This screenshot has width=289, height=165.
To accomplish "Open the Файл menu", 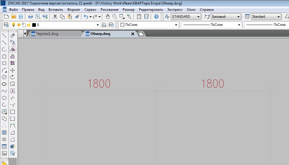I will pyautogui.click(x=13, y=10).
